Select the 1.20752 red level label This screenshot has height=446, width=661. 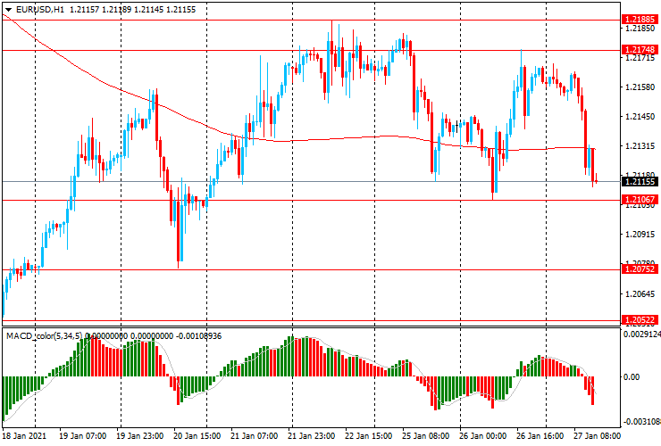click(x=640, y=269)
